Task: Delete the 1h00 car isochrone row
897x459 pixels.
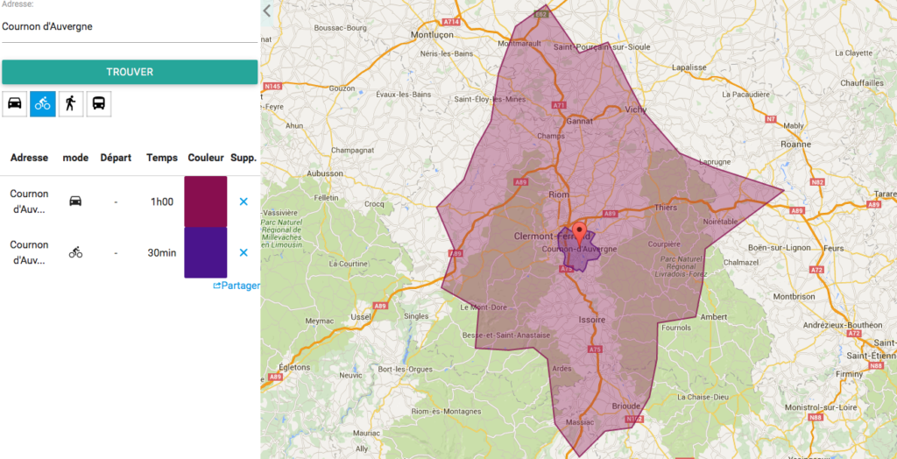Action: 244,201
